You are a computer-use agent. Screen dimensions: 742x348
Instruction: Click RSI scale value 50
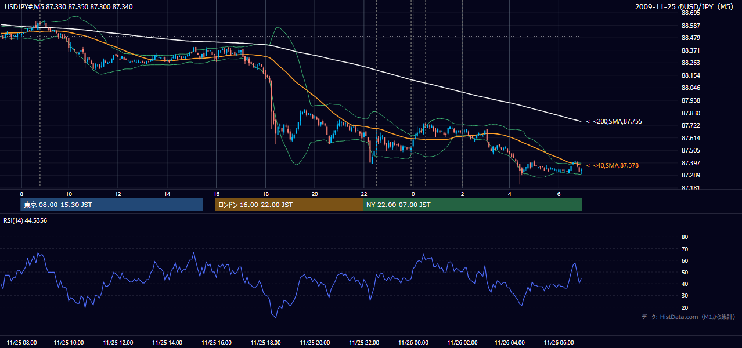click(685, 272)
